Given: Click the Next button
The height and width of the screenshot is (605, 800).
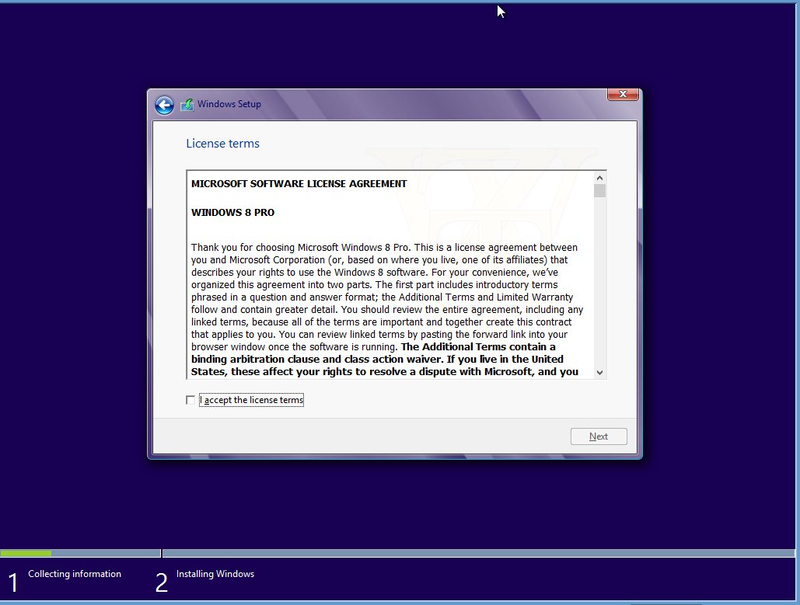Looking at the screenshot, I should (x=599, y=436).
